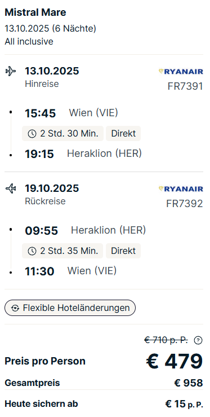Click the clock icon beside 2 Std. 35 Min.
The width and height of the screenshot is (210, 417).
click(x=32, y=251)
